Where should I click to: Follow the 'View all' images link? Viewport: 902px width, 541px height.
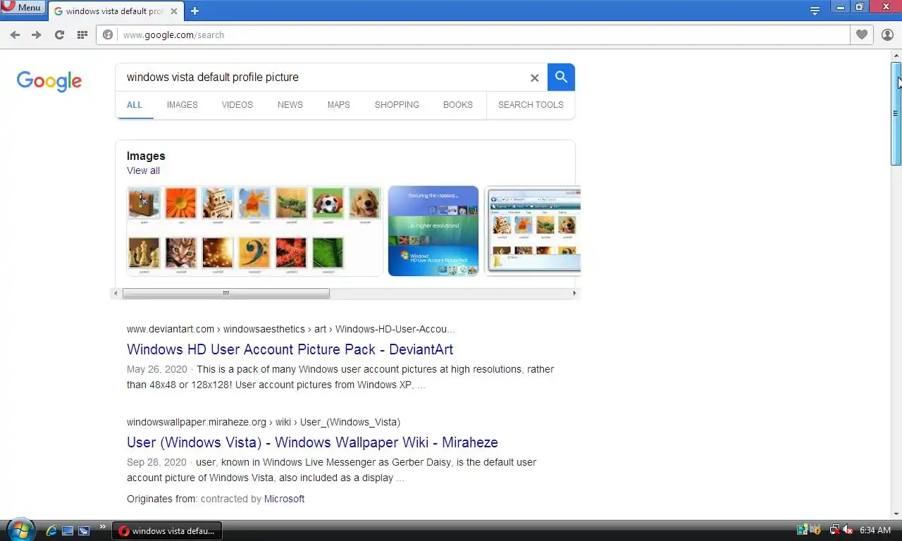[x=143, y=170]
